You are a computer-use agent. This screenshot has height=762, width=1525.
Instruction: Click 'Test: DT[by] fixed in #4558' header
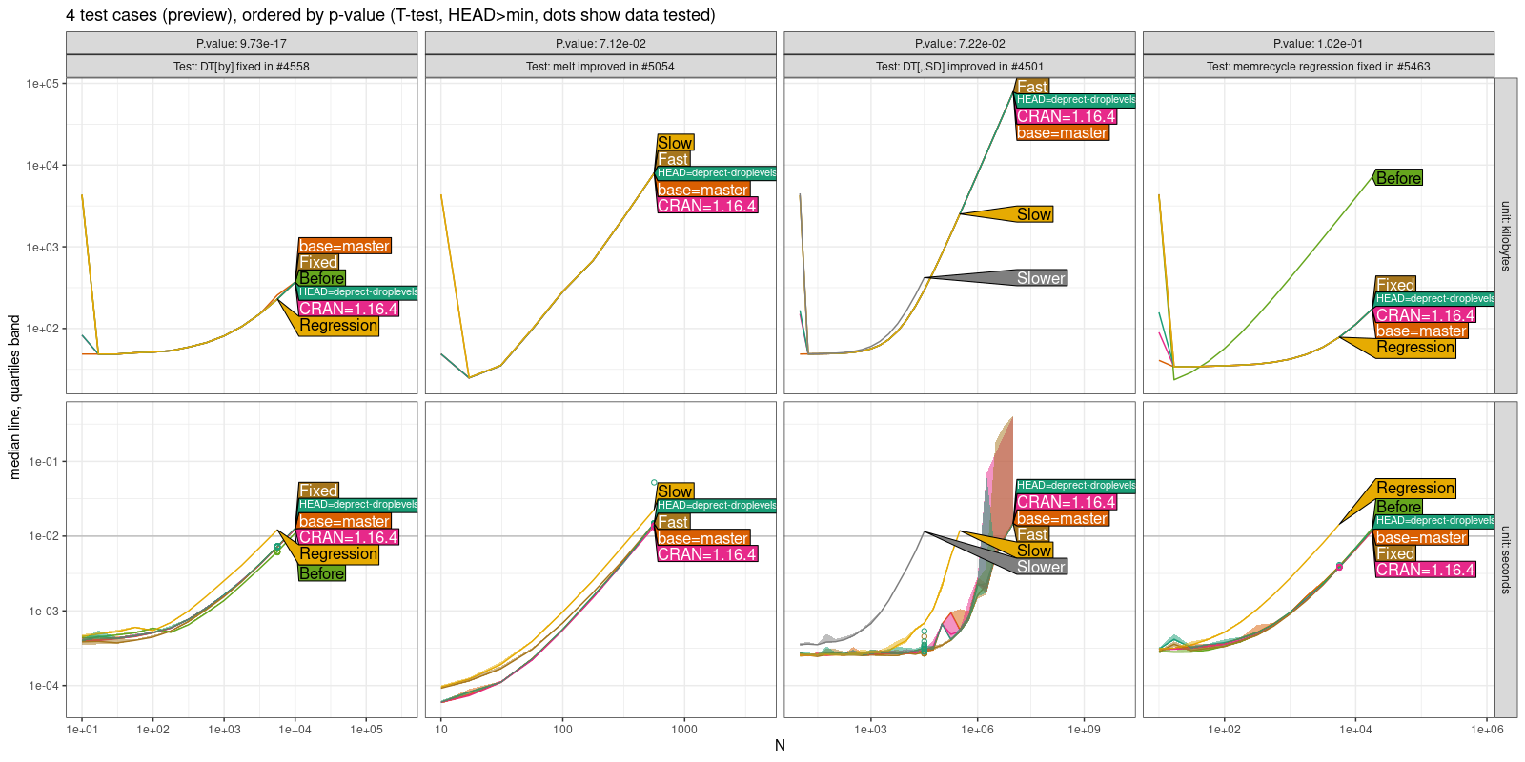241,67
